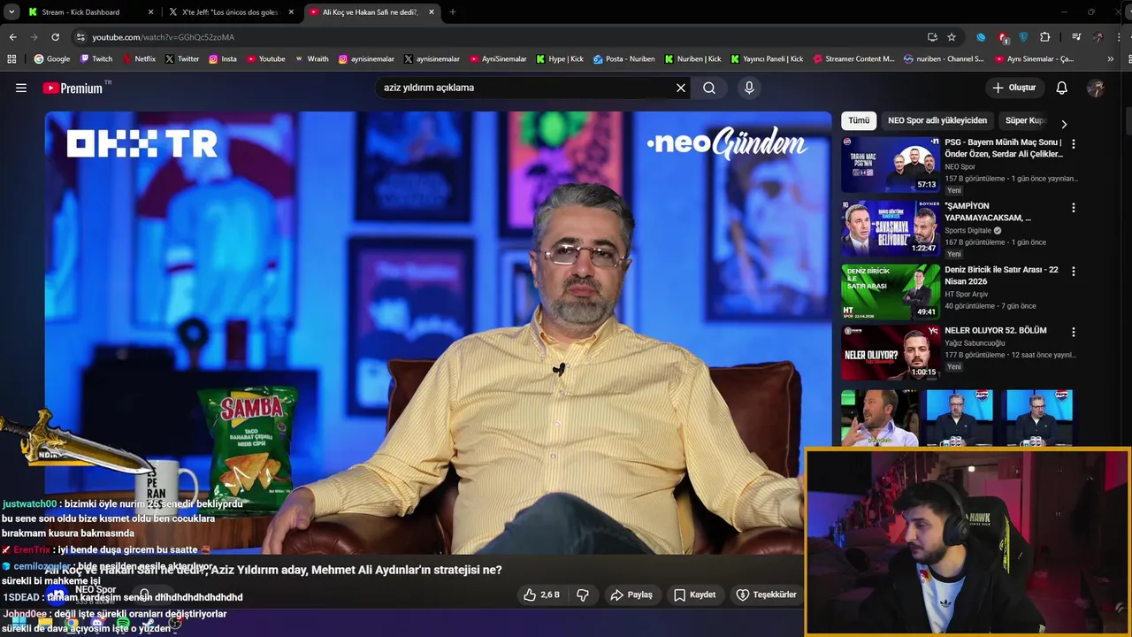Open the apps grid in bookmarks bar
1132x637 pixels.
coord(11,59)
